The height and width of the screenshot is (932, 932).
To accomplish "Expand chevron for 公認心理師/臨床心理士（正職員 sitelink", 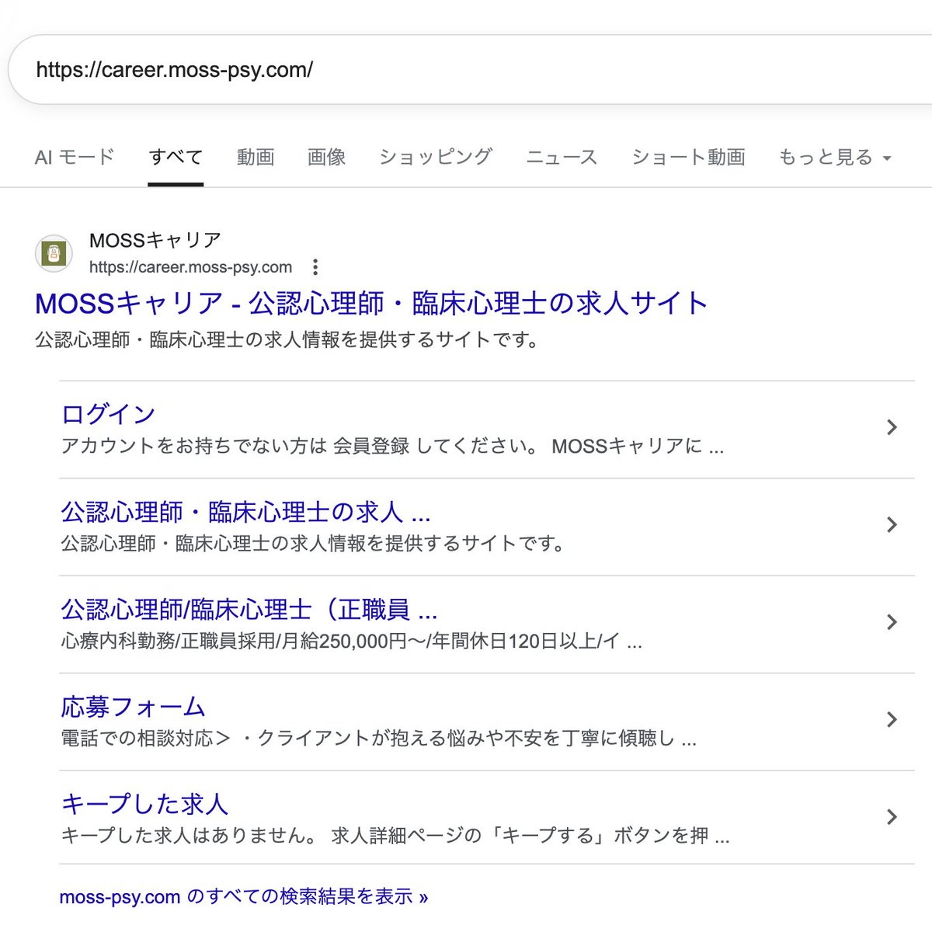I will 892,622.
